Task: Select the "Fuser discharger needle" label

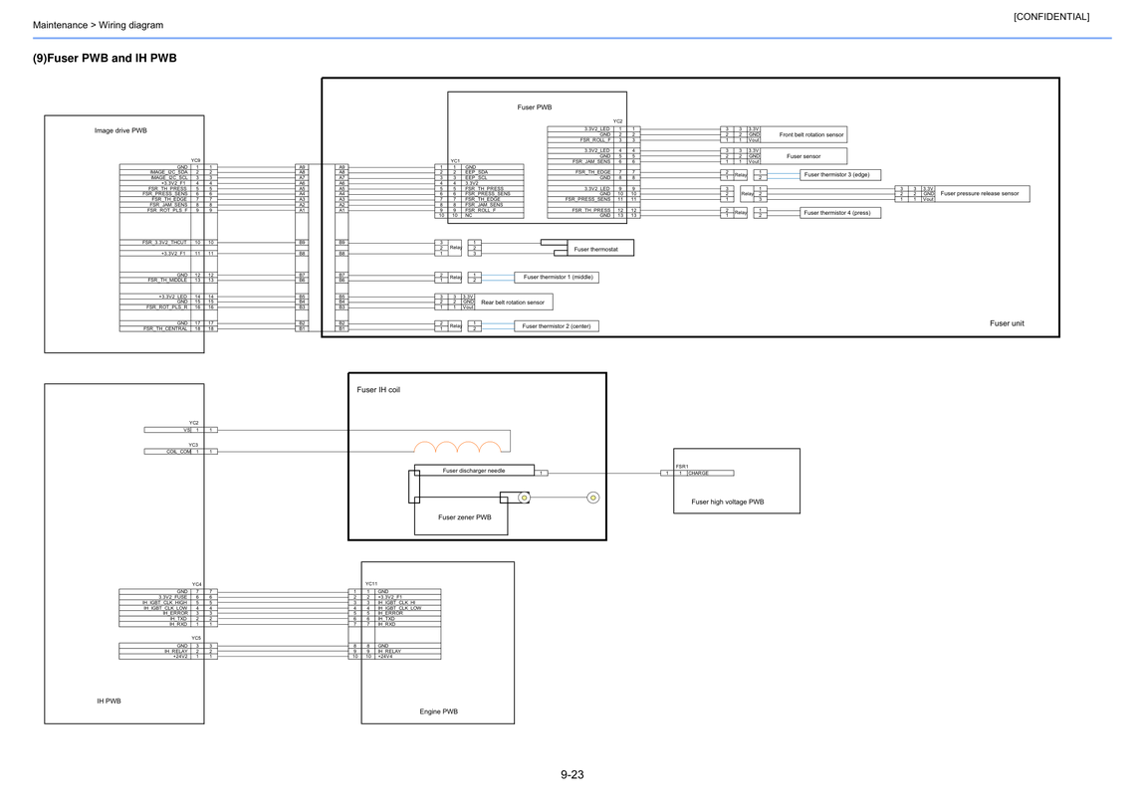Action: (474, 471)
